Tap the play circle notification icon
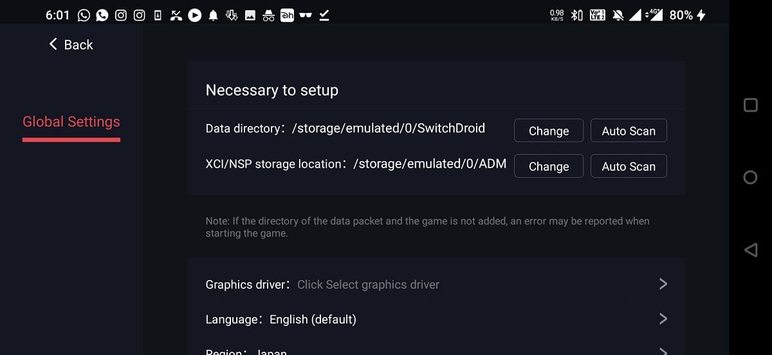The height and width of the screenshot is (355, 772). click(x=195, y=15)
